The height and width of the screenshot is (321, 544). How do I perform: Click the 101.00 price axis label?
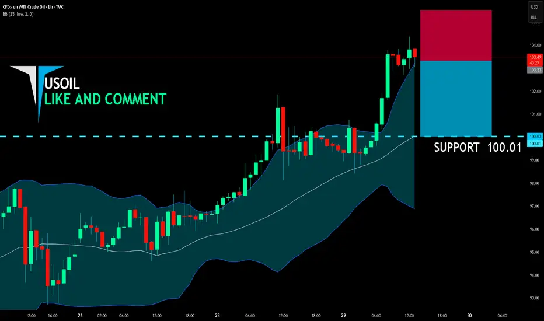(535, 114)
